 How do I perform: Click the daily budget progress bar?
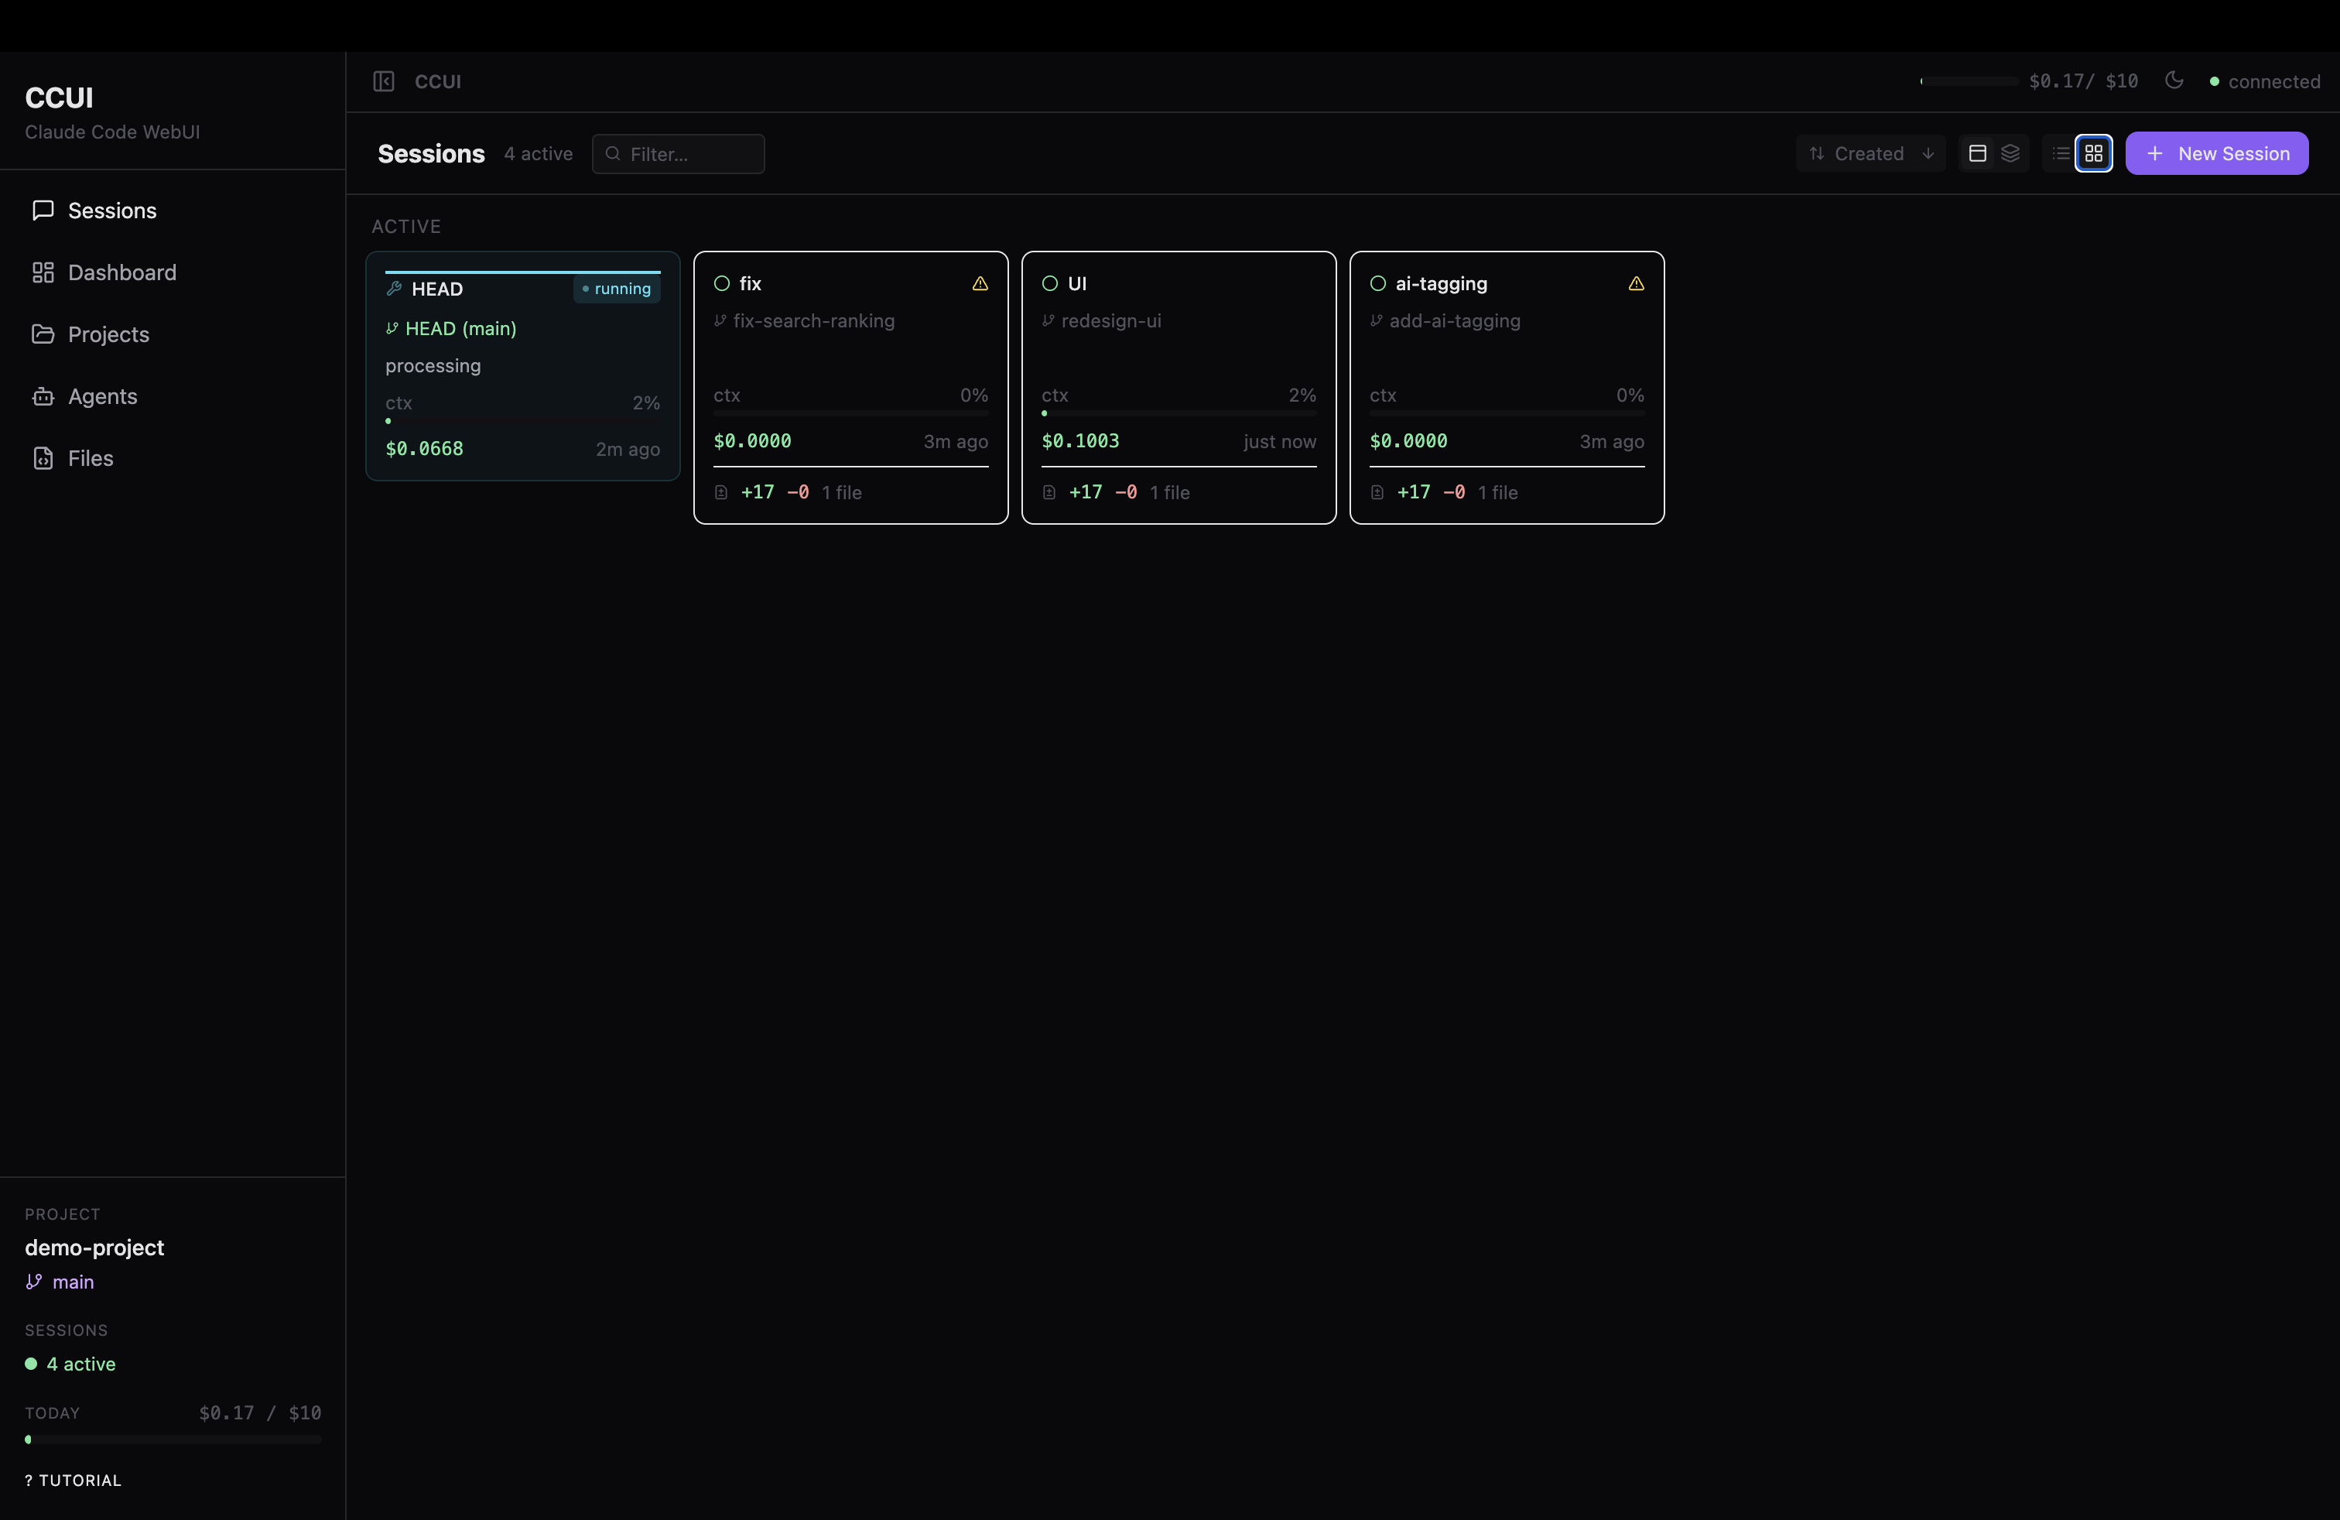(172, 1440)
